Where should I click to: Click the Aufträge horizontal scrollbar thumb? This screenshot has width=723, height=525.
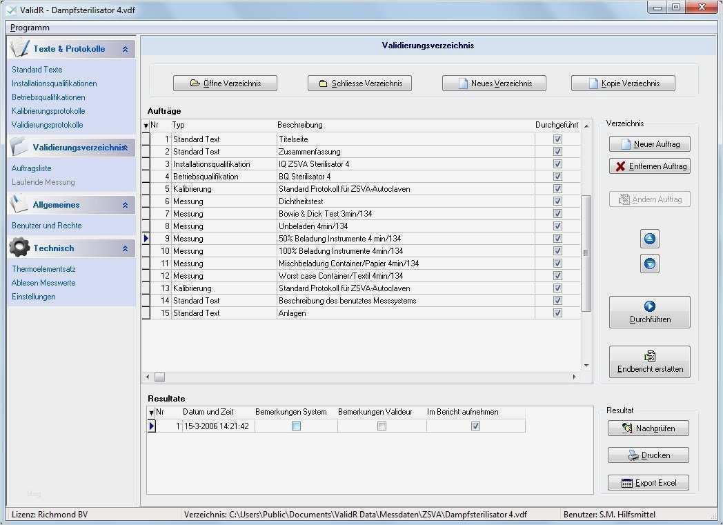point(159,377)
